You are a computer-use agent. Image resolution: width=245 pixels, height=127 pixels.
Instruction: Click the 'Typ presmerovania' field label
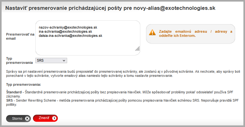click(x=19, y=60)
